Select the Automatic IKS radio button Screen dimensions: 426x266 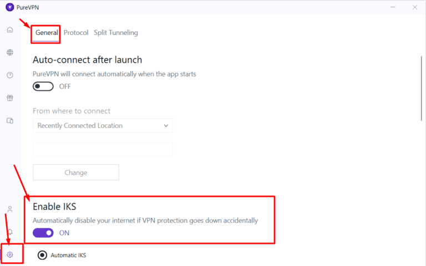coord(42,255)
